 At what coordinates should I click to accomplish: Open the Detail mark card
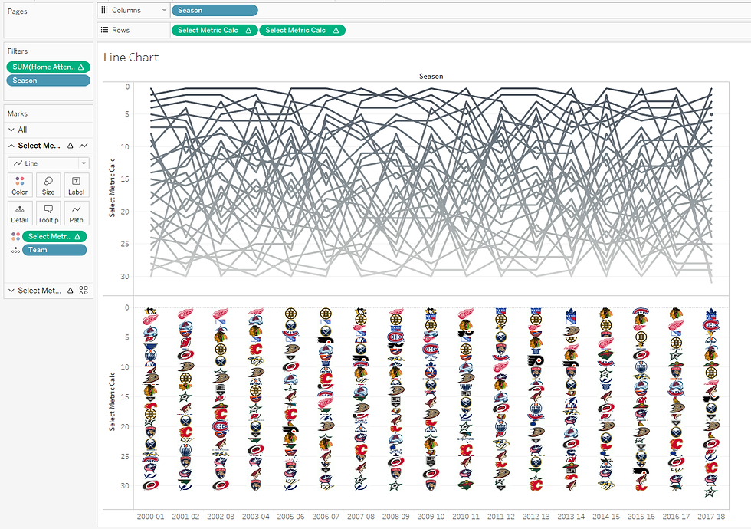pyautogui.click(x=20, y=213)
